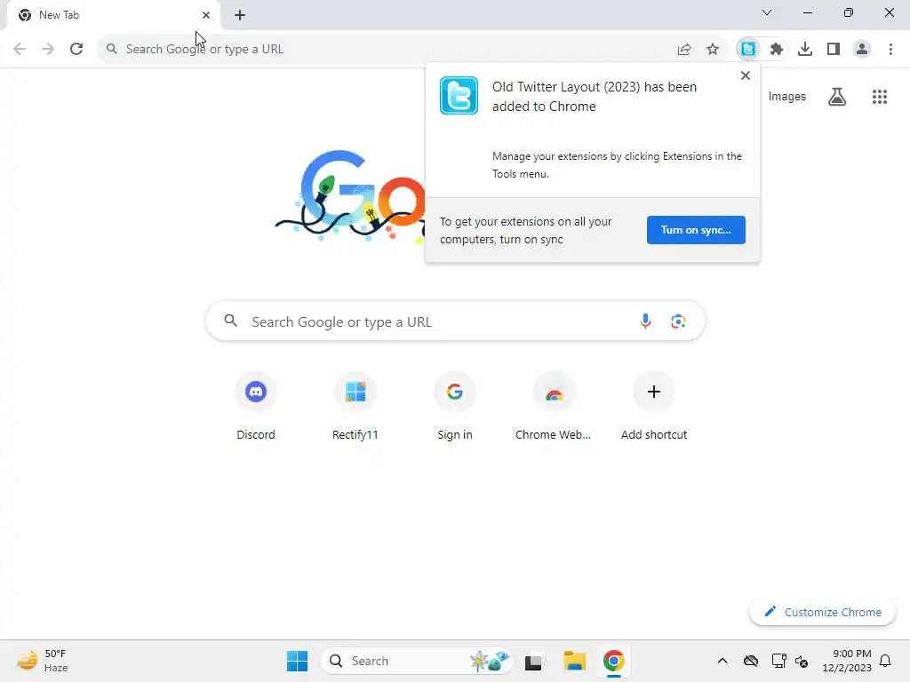This screenshot has height=682, width=910.
Task: Click the share this page icon
Action: click(684, 50)
